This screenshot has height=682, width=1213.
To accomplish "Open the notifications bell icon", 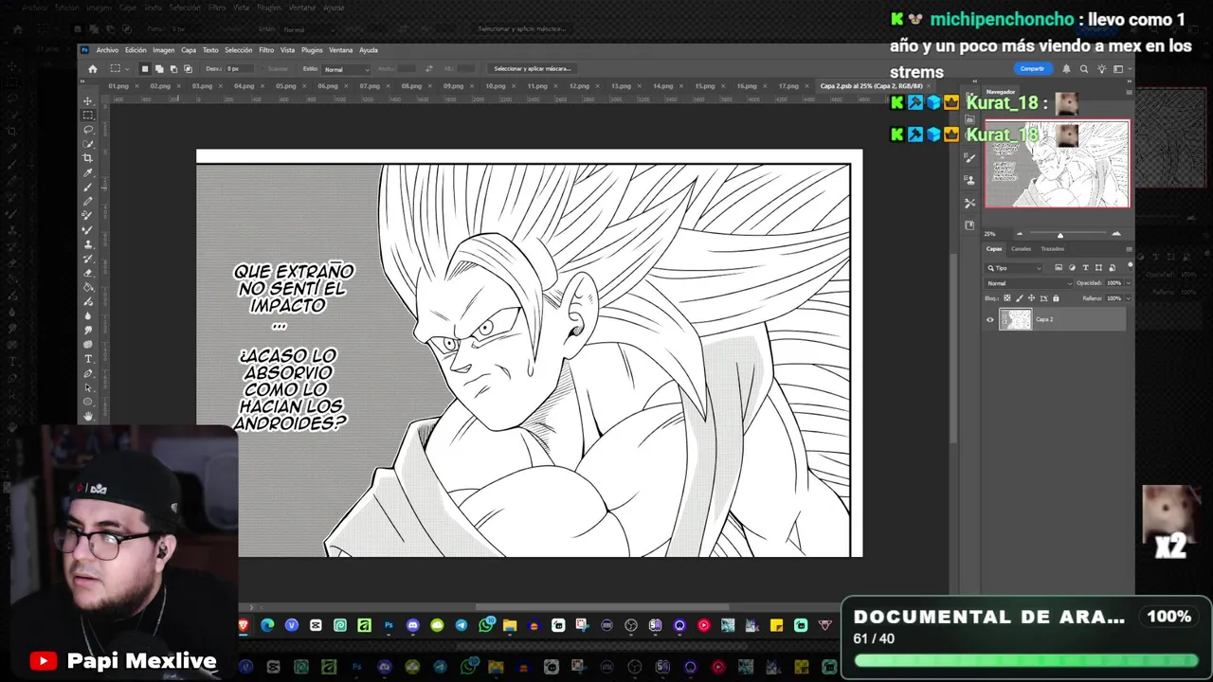I will [x=1066, y=69].
